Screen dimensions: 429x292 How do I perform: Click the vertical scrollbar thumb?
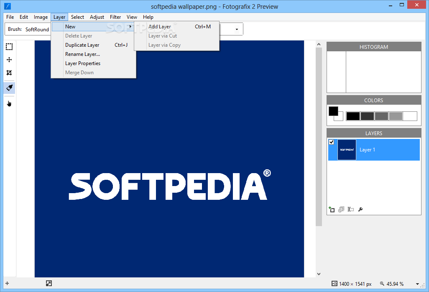pyautogui.click(x=319, y=137)
